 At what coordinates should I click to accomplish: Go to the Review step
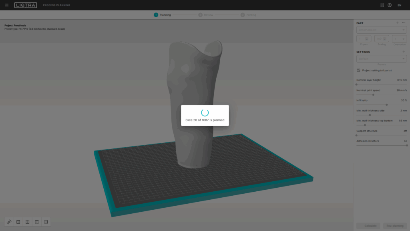click(205, 15)
